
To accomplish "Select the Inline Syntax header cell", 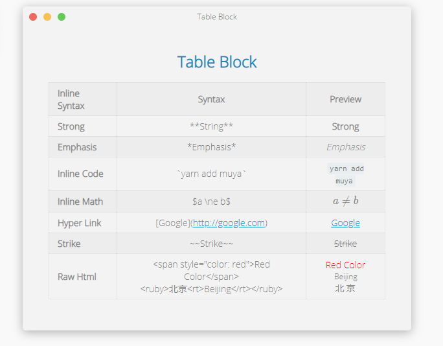I will (x=83, y=99).
